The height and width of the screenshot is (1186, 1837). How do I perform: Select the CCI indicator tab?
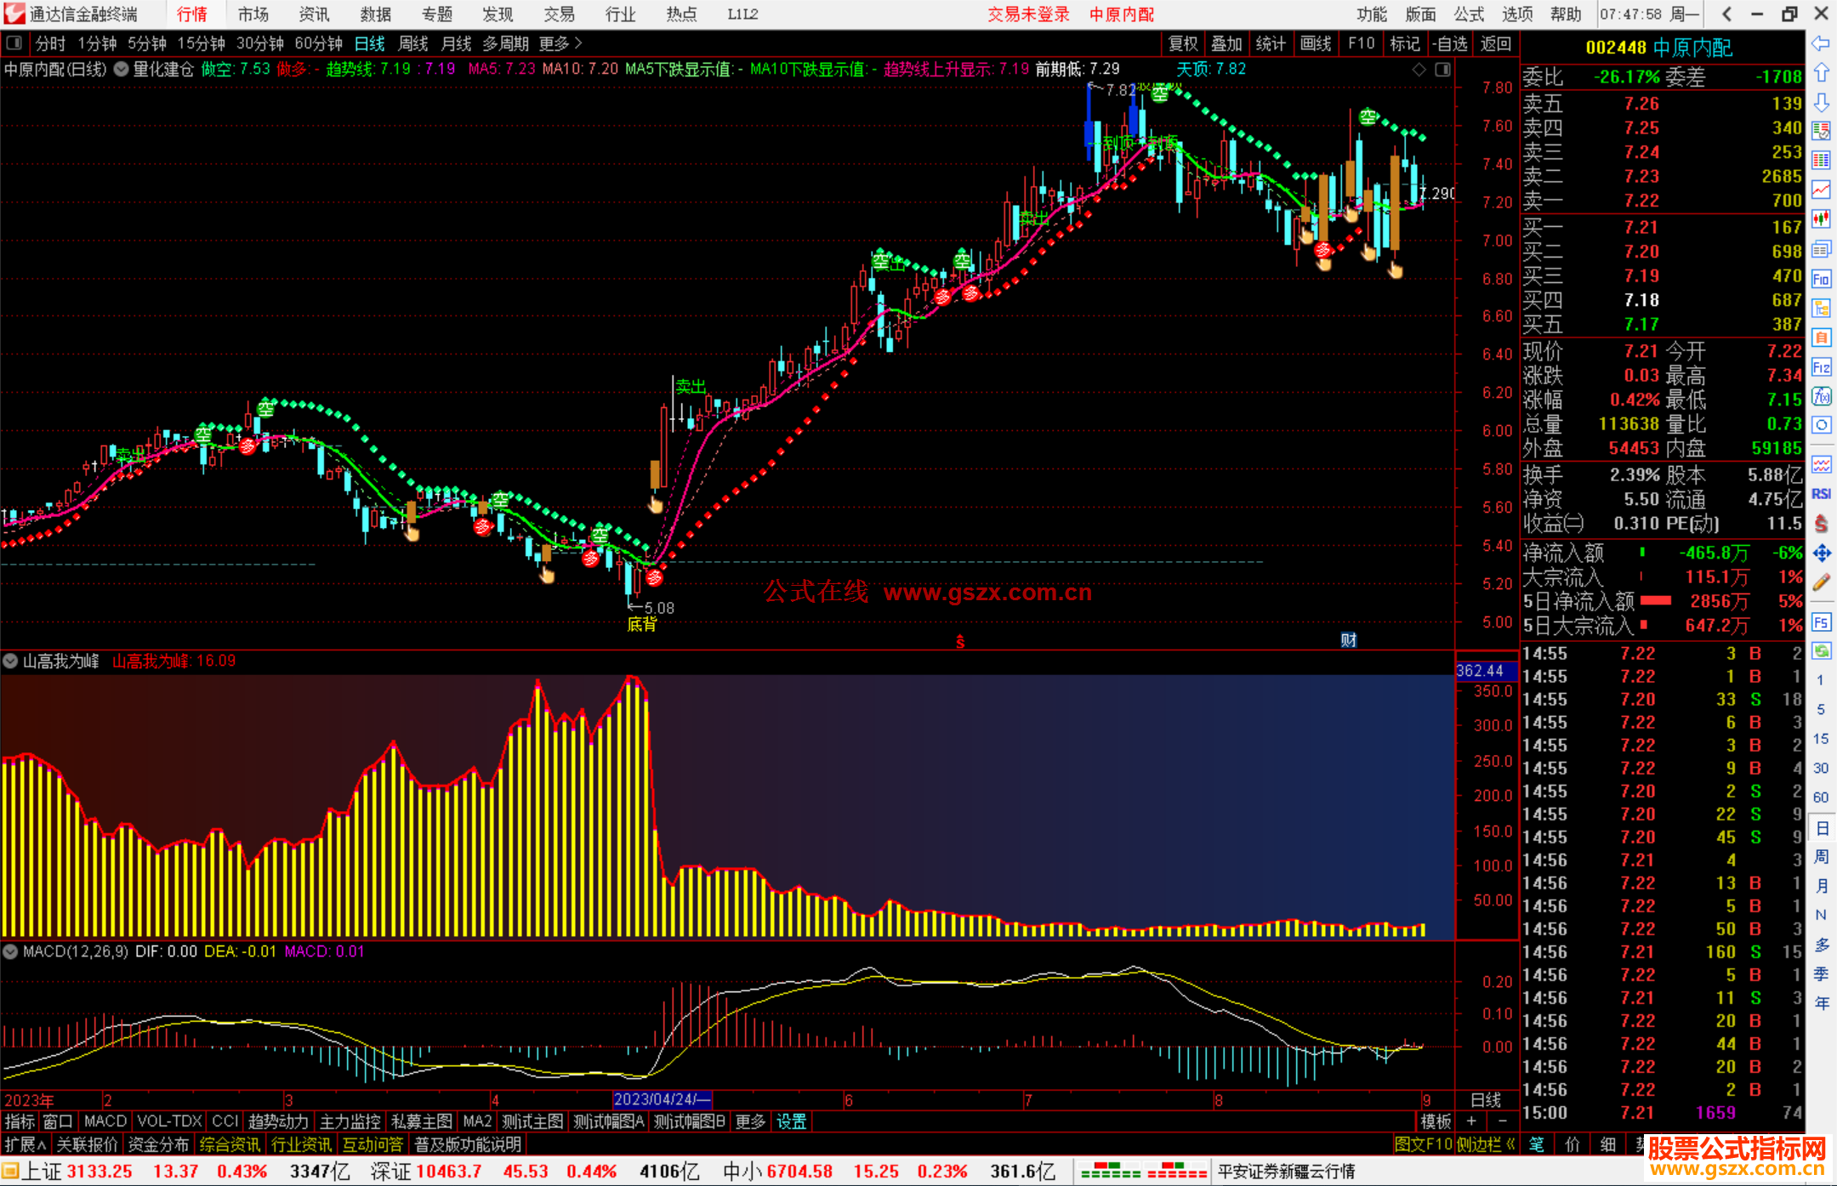tap(225, 1121)
